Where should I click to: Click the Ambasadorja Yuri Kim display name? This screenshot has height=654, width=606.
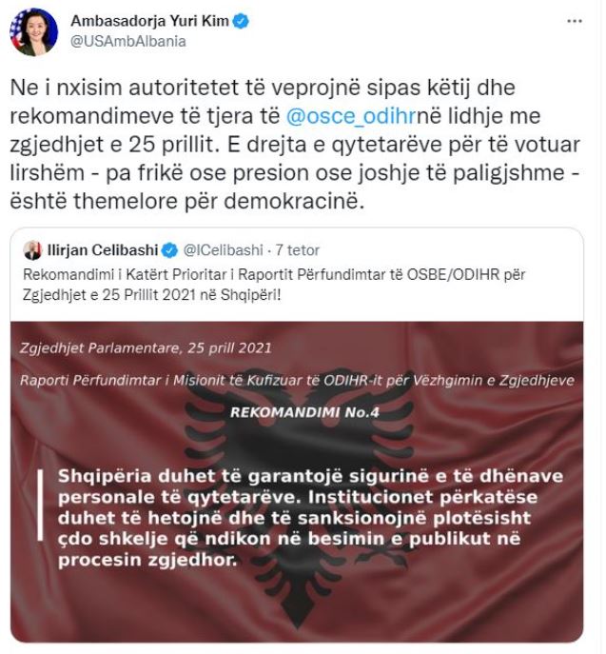149,21
